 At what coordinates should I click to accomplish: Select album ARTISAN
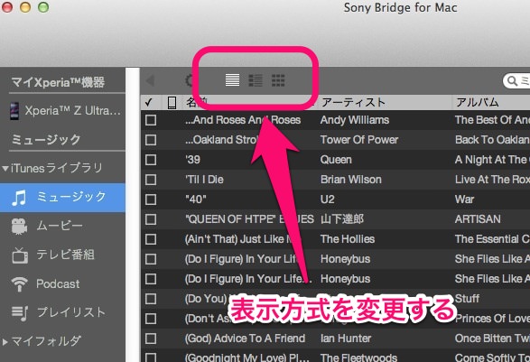[478, 219]
